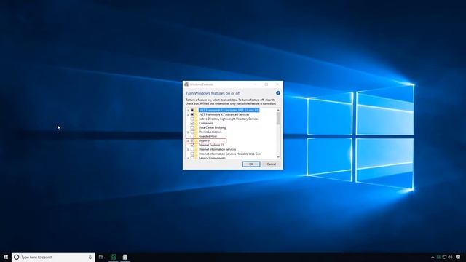Show hidden system tray icons
The image size is (466, 262).
point(433,257)
